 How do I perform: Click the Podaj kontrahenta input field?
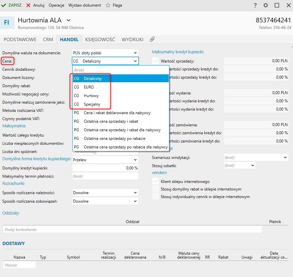coord(132,229)
